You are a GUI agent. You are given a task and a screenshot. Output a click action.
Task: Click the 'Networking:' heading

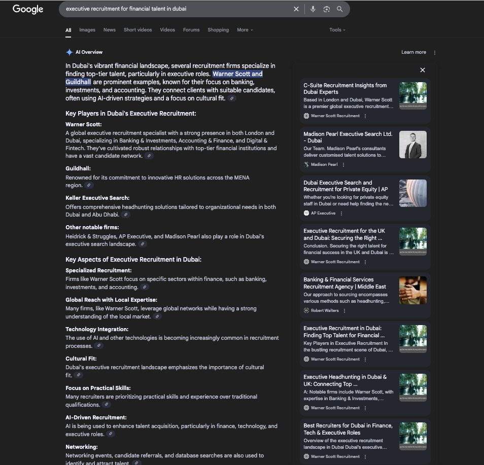82,447
